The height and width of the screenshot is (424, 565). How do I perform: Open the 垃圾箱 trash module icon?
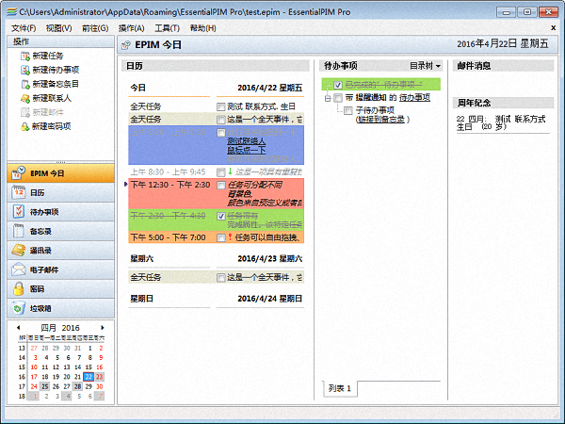click(18, 308)
